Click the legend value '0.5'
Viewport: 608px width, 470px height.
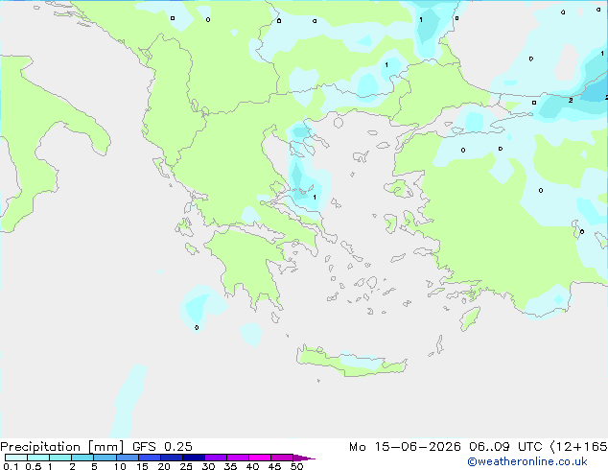34,466
